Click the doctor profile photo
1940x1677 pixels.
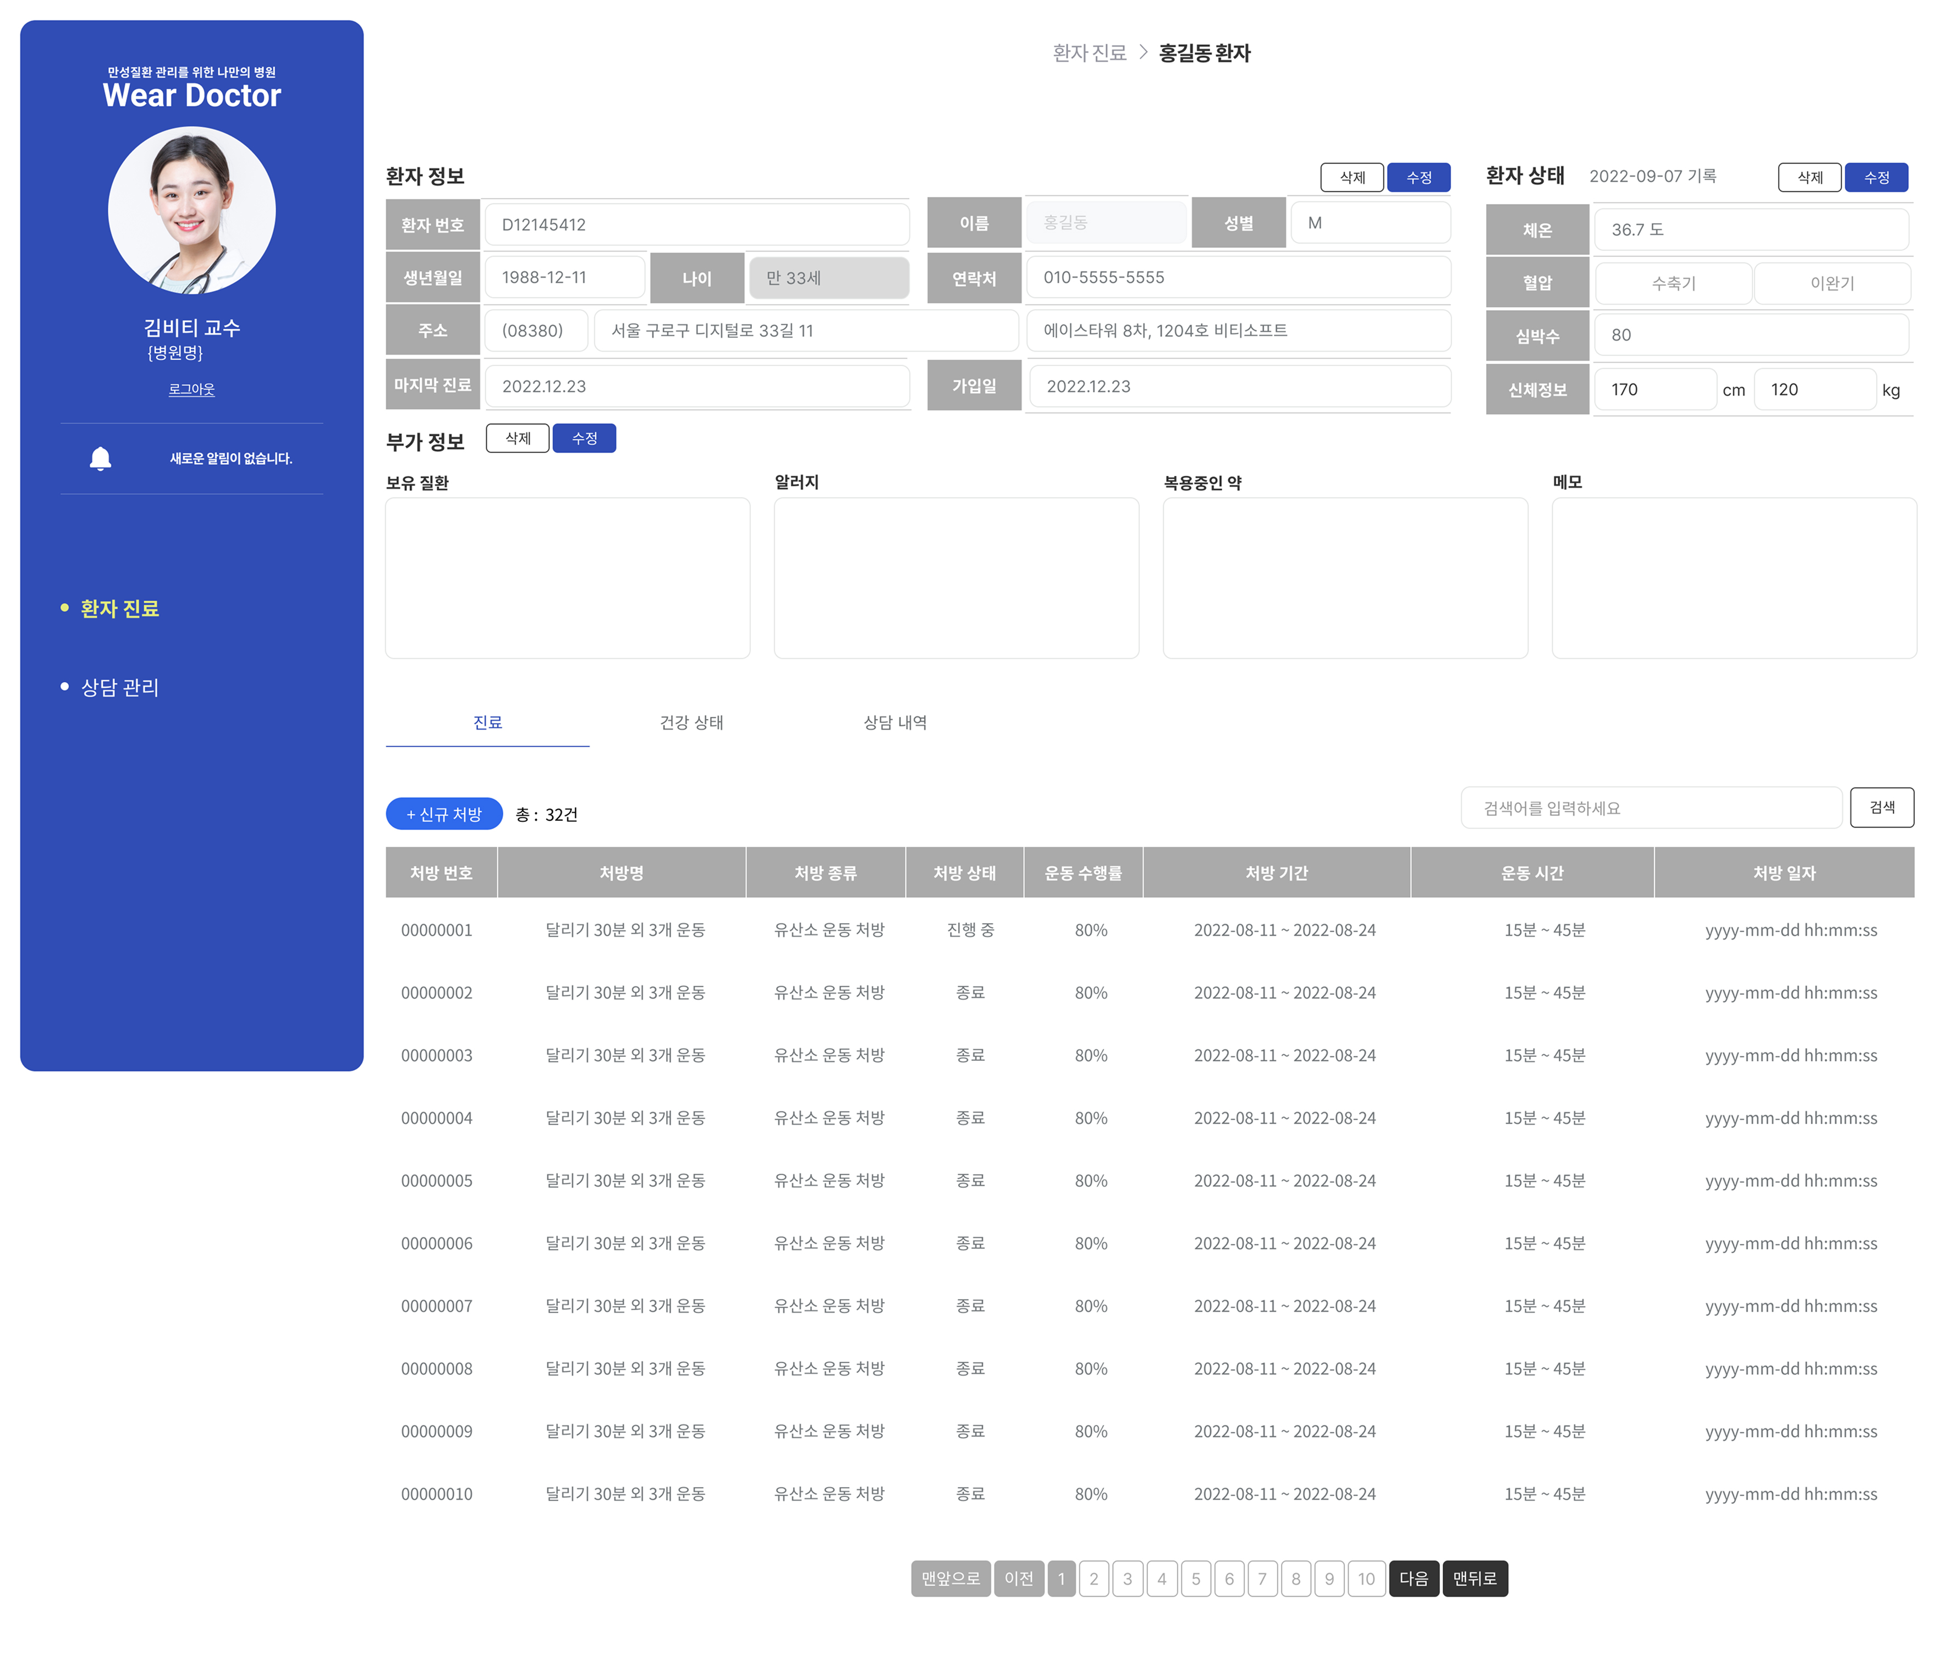191,211
